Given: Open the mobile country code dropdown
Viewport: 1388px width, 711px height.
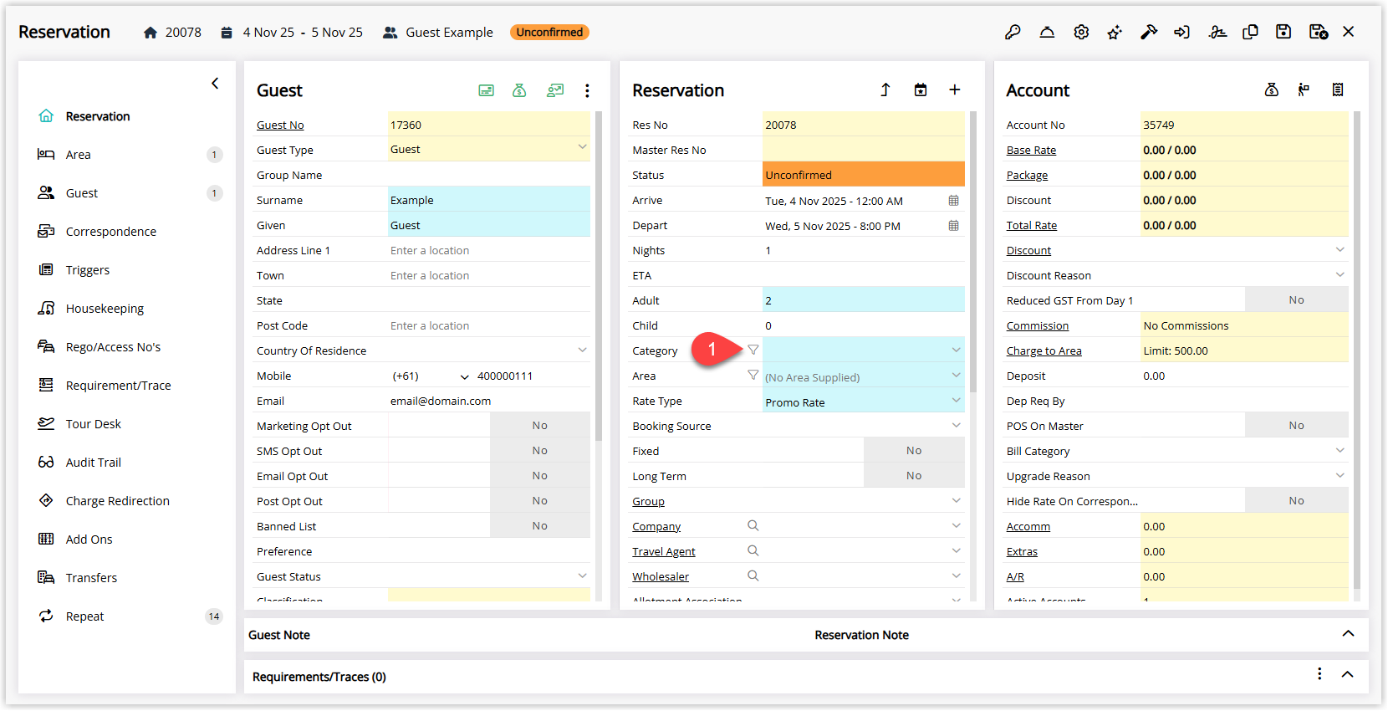Looking at the screenshot, I should tap(465, 376).
